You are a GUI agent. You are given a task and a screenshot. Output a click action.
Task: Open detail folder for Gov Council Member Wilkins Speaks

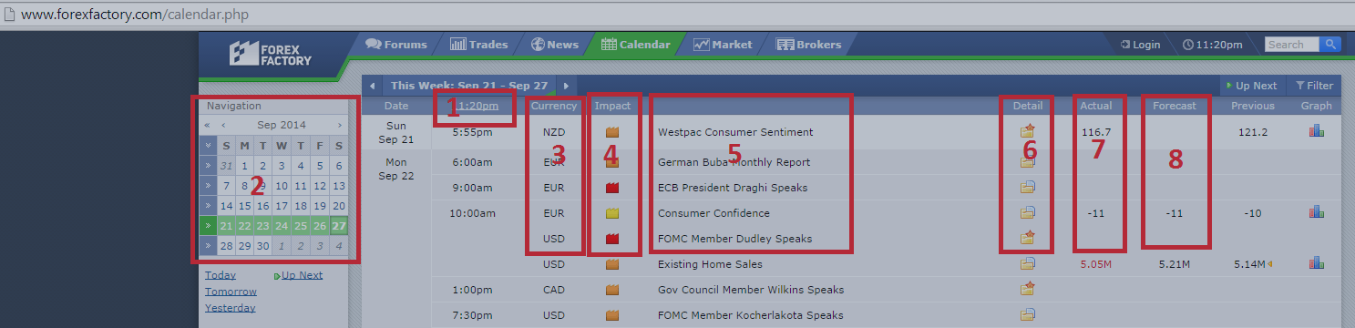[1028, 289]
